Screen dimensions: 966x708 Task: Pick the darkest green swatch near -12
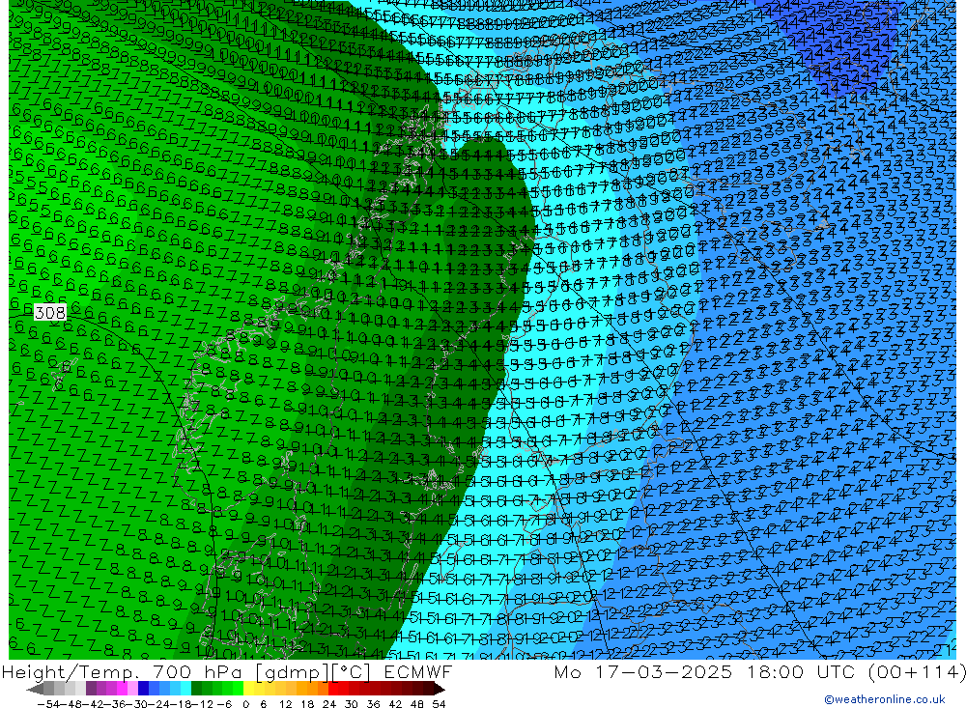tap(196, 689)
